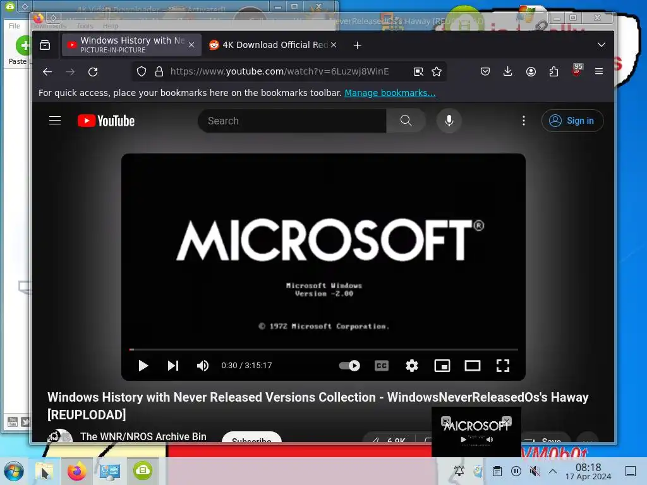
Task: Open the Firefox application menu
Action: click(x=599, y=71)
